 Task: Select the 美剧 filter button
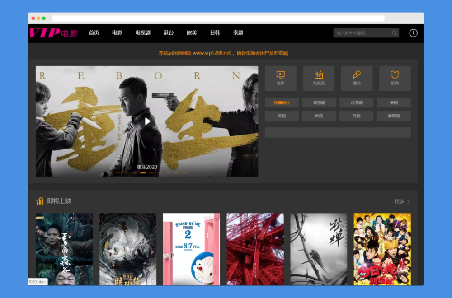(394, 102)
